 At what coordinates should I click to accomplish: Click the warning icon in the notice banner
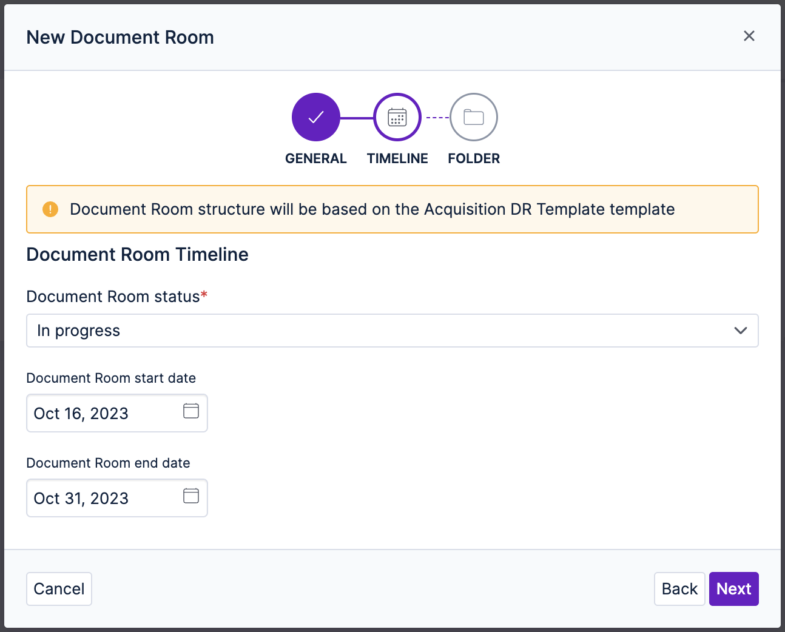pos(50,209)
